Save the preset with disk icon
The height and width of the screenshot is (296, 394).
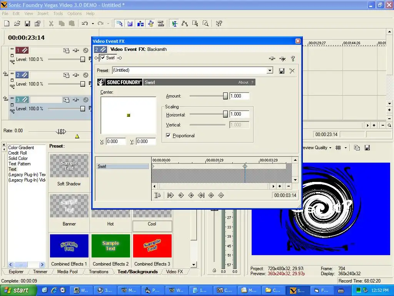(282, 71)
